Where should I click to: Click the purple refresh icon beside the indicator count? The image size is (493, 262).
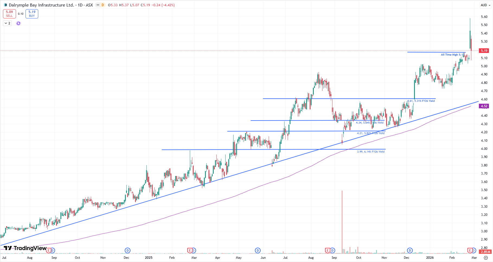(x=18, y=23)
